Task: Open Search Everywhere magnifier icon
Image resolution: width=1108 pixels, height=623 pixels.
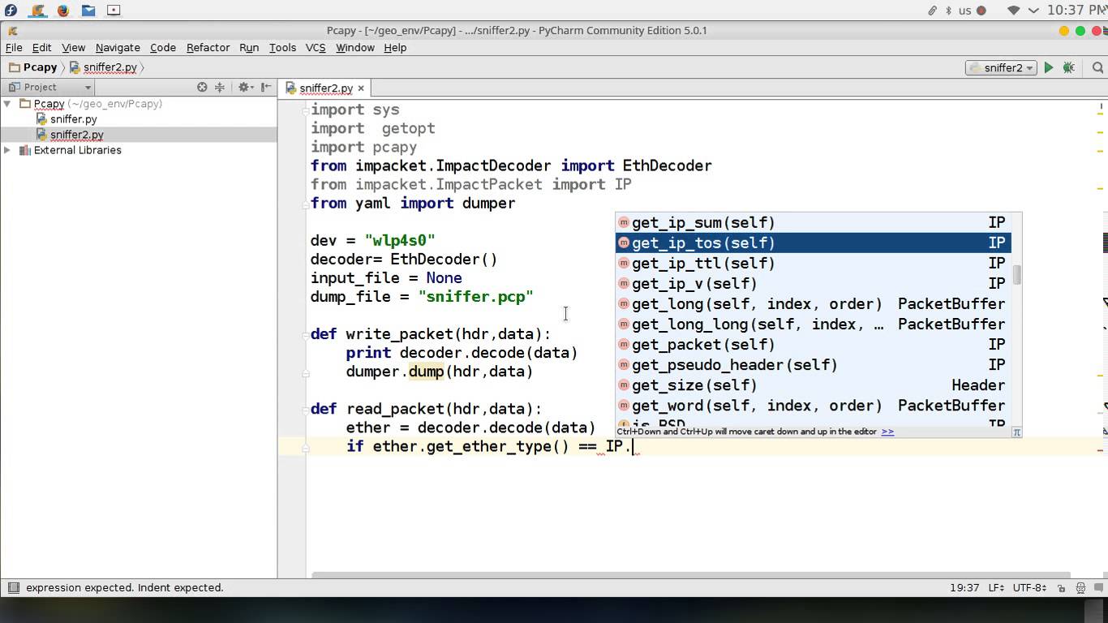Action: [1097, 68]
